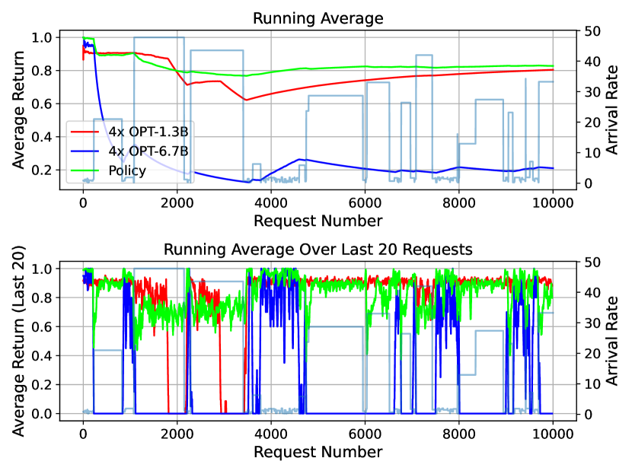The height and width of the screenshot is (474, 632).
Task: Click the 8000 x-axis tick of the Running Average chart
Action: click(458, 202)
